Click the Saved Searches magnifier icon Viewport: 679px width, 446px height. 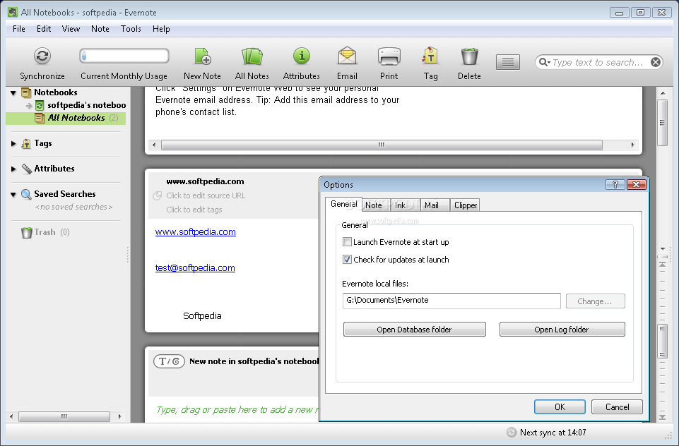point(26,194)
